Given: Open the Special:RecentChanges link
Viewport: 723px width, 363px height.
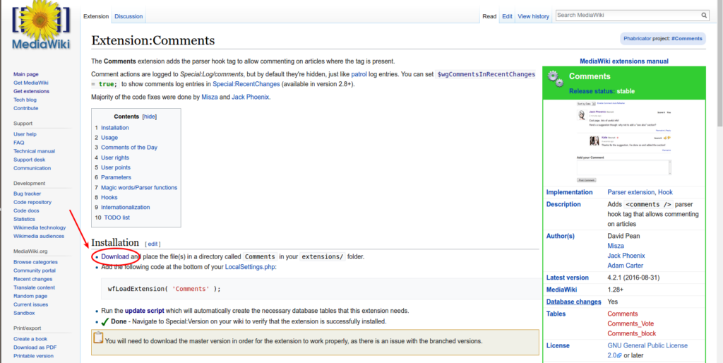Looking at the screenshot, I should [x=246, y=84].
